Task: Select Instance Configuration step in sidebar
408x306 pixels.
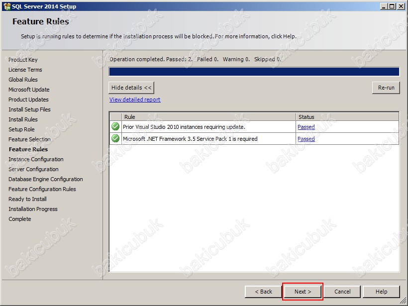Action: click(x=36, y=159)
